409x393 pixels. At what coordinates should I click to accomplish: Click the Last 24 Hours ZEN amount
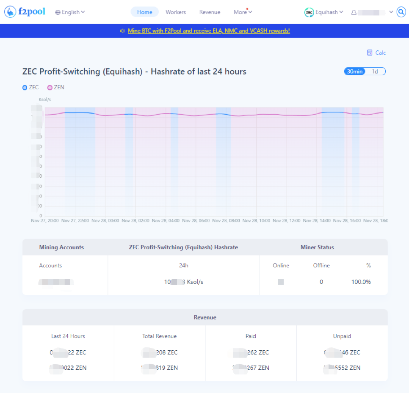point(68,368)
